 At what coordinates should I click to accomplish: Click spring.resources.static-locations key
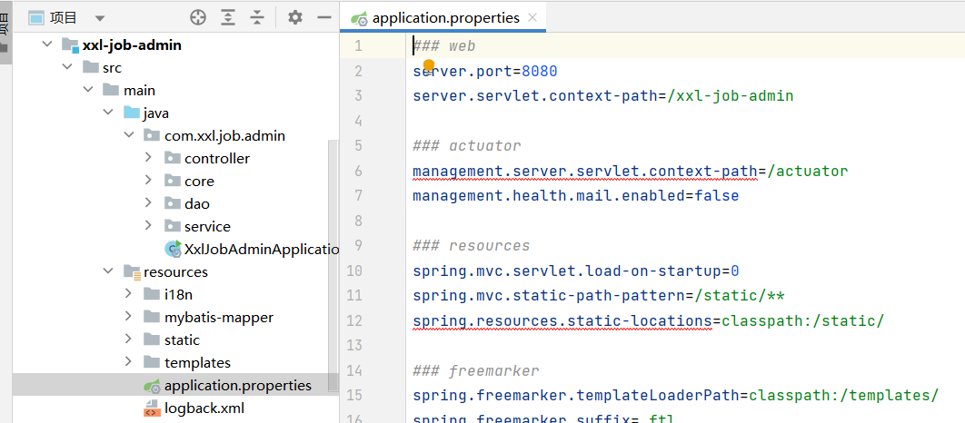point(562,321)
